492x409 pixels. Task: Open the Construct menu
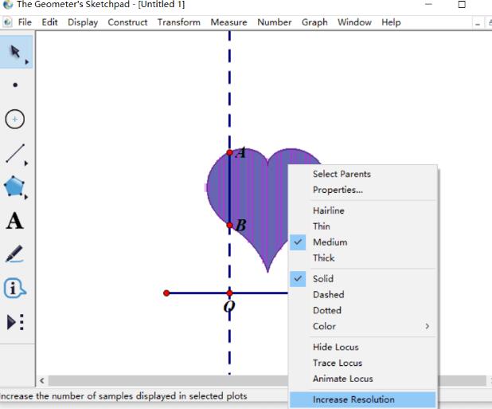pos(127,22)
